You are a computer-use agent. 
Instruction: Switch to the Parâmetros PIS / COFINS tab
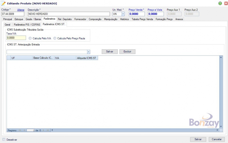tap(27, 24)
